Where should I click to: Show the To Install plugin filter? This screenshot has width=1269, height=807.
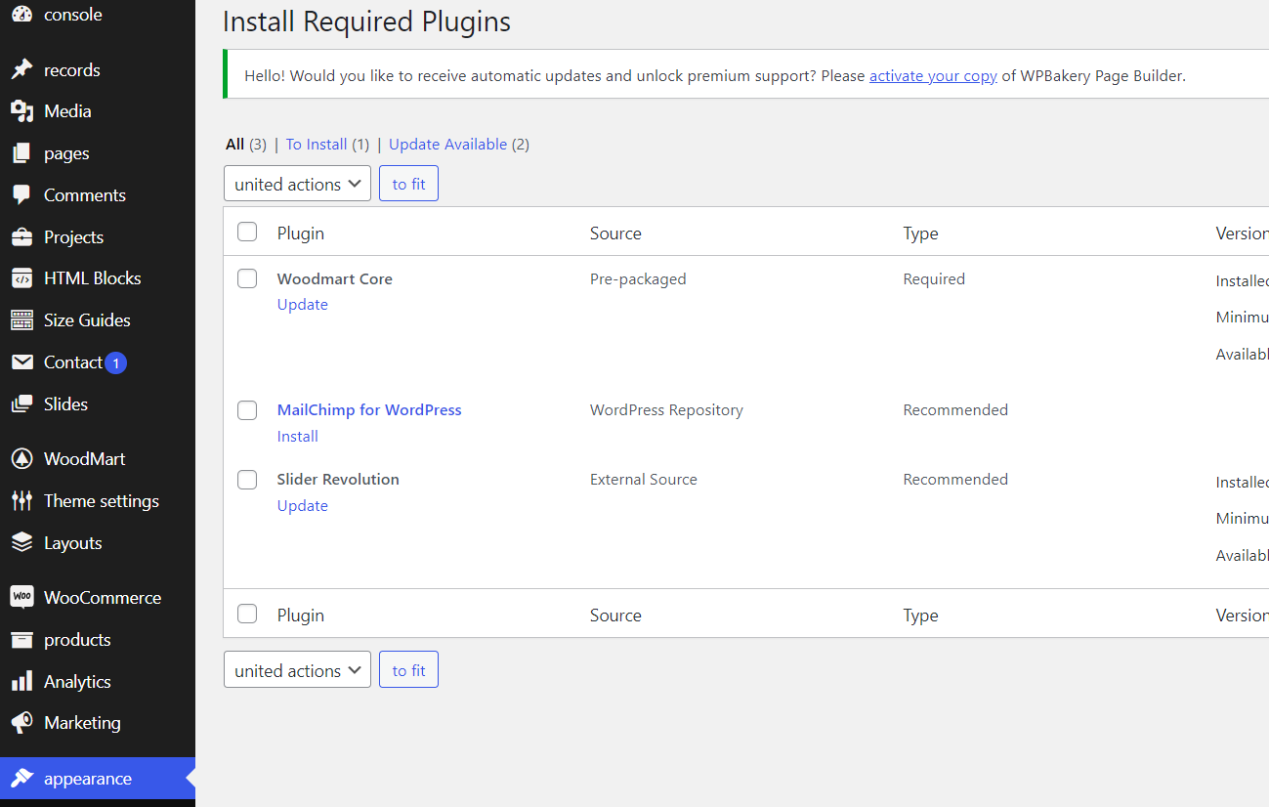(x=317, y=145)
